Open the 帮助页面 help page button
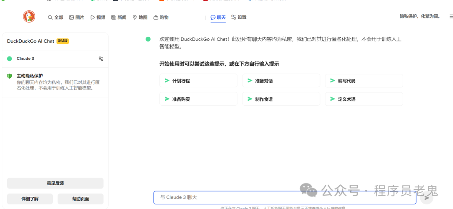Screen dimensions: 453x209 (81, 199)
